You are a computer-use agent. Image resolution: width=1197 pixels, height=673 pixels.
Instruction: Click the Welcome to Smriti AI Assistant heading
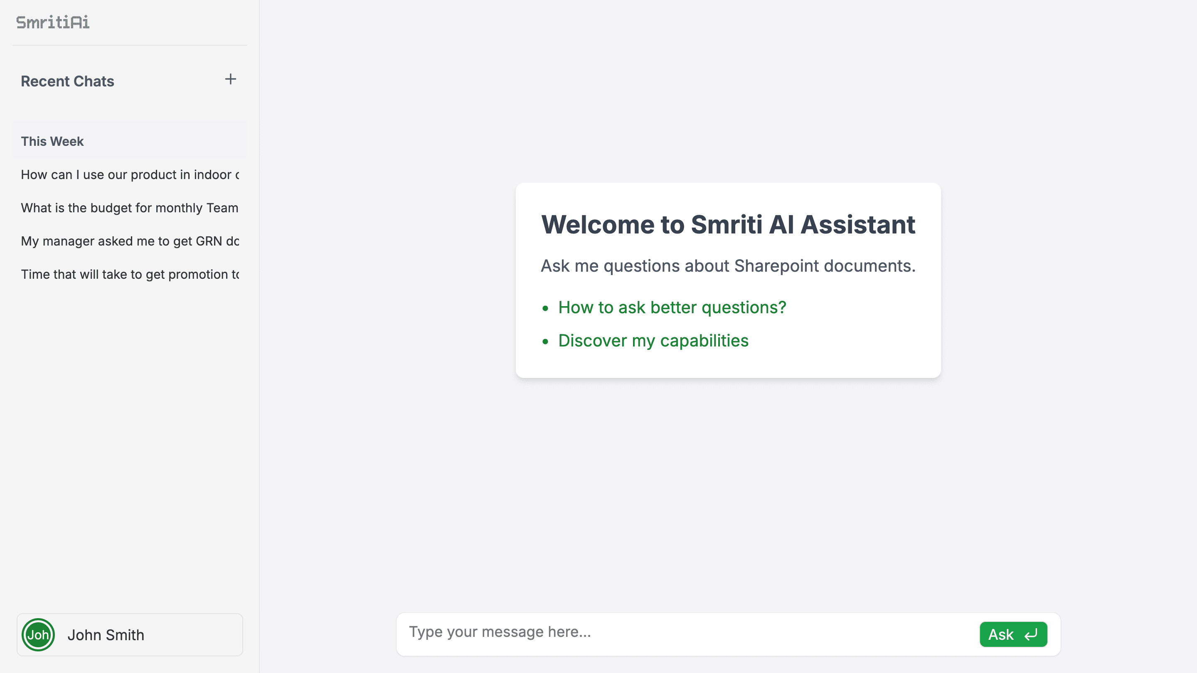tap(728, 225)
